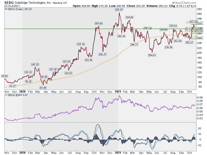Click the 360 tick on the price axis
207x155 pixels.
[x=199, y=14]
